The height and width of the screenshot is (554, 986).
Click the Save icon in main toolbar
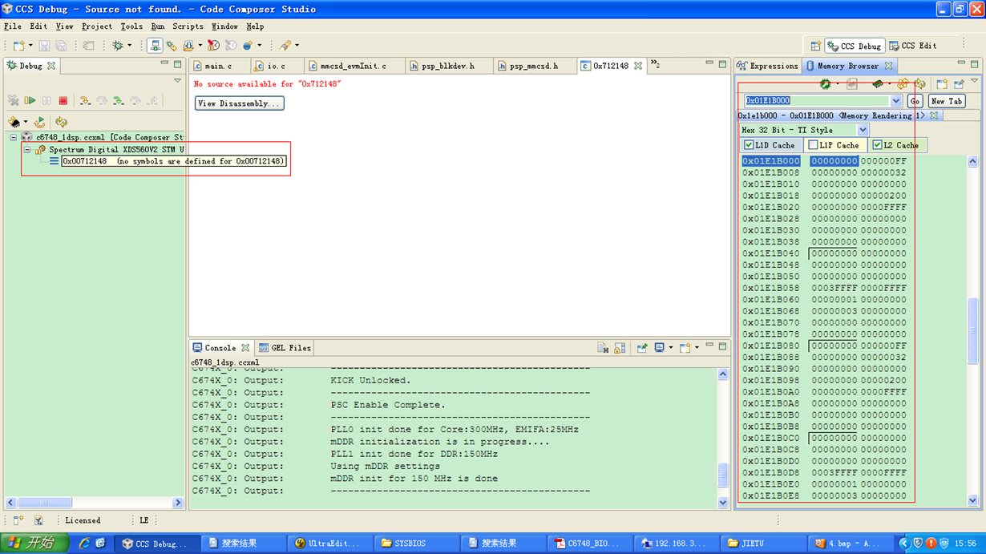point(44,46)
